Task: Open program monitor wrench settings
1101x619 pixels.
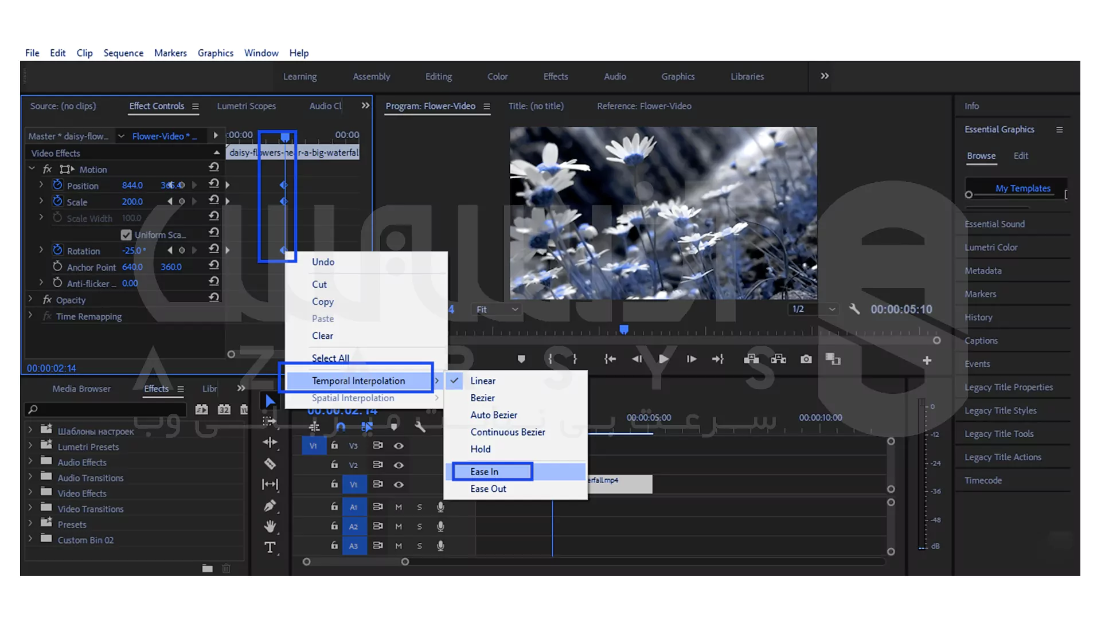Action: pyautogui.click(x=854, y=309)
